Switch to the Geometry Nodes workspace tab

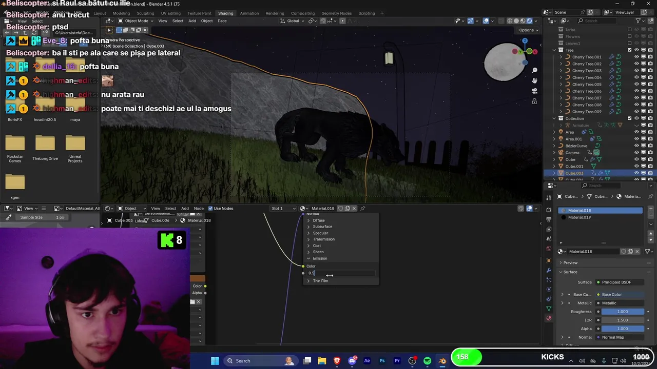(336, 13)
